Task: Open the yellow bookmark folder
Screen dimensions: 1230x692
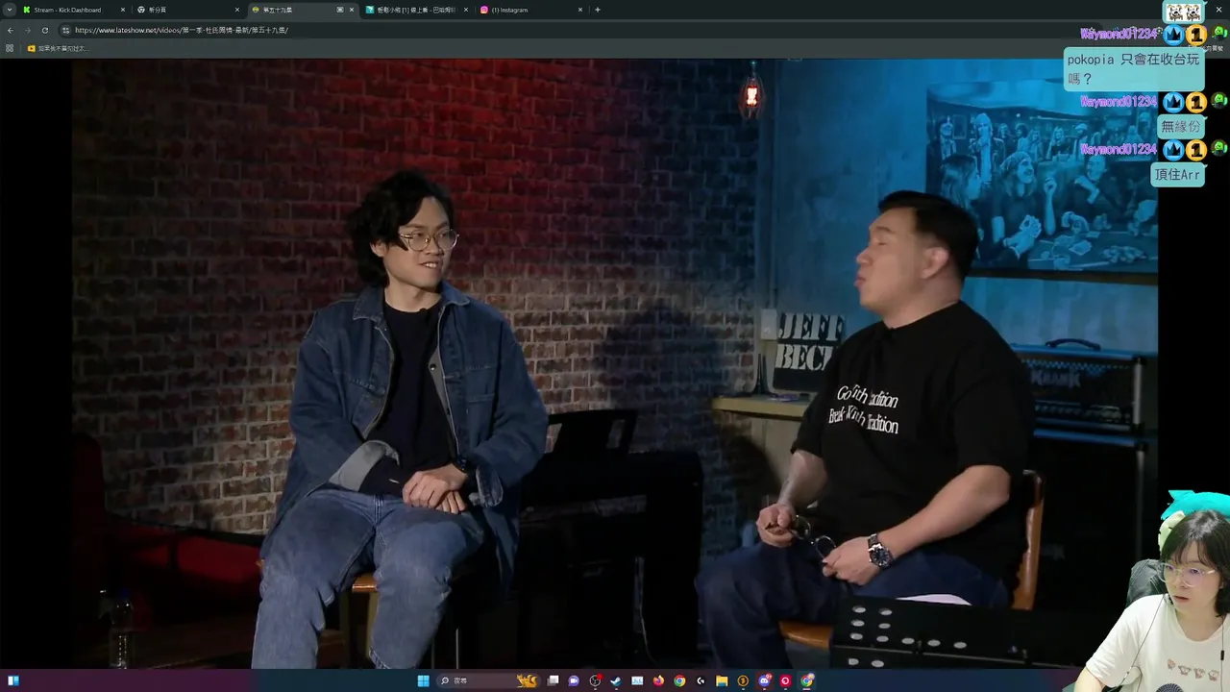Action: click(58, 48)
